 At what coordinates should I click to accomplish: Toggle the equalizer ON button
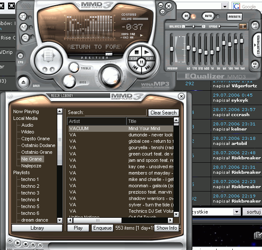pyautogui.click(x=186, y=16)
